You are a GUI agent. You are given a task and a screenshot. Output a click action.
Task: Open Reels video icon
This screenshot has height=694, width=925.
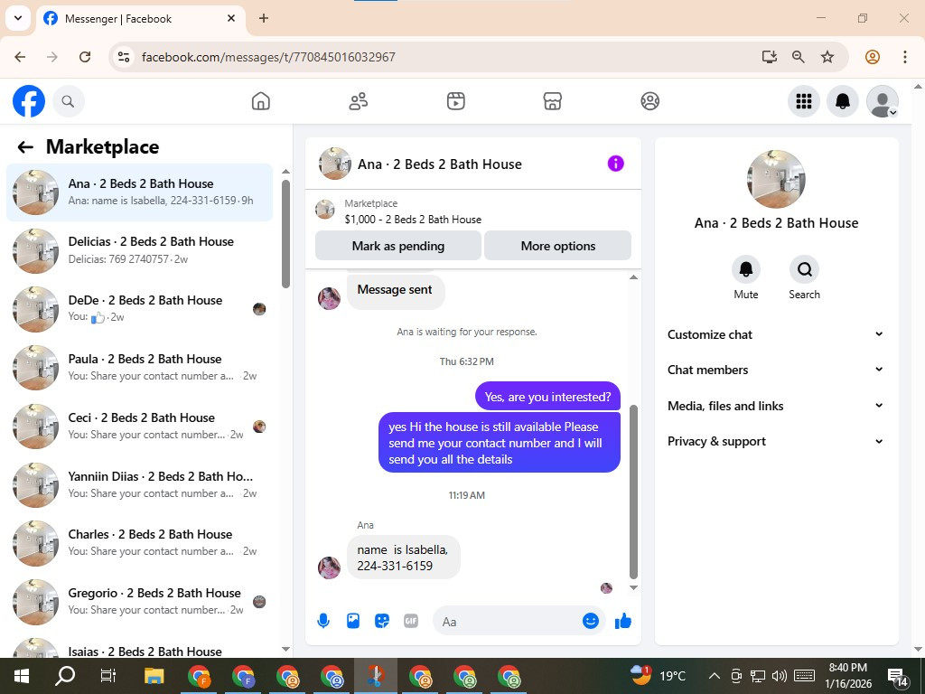click(x=455, y=101)
